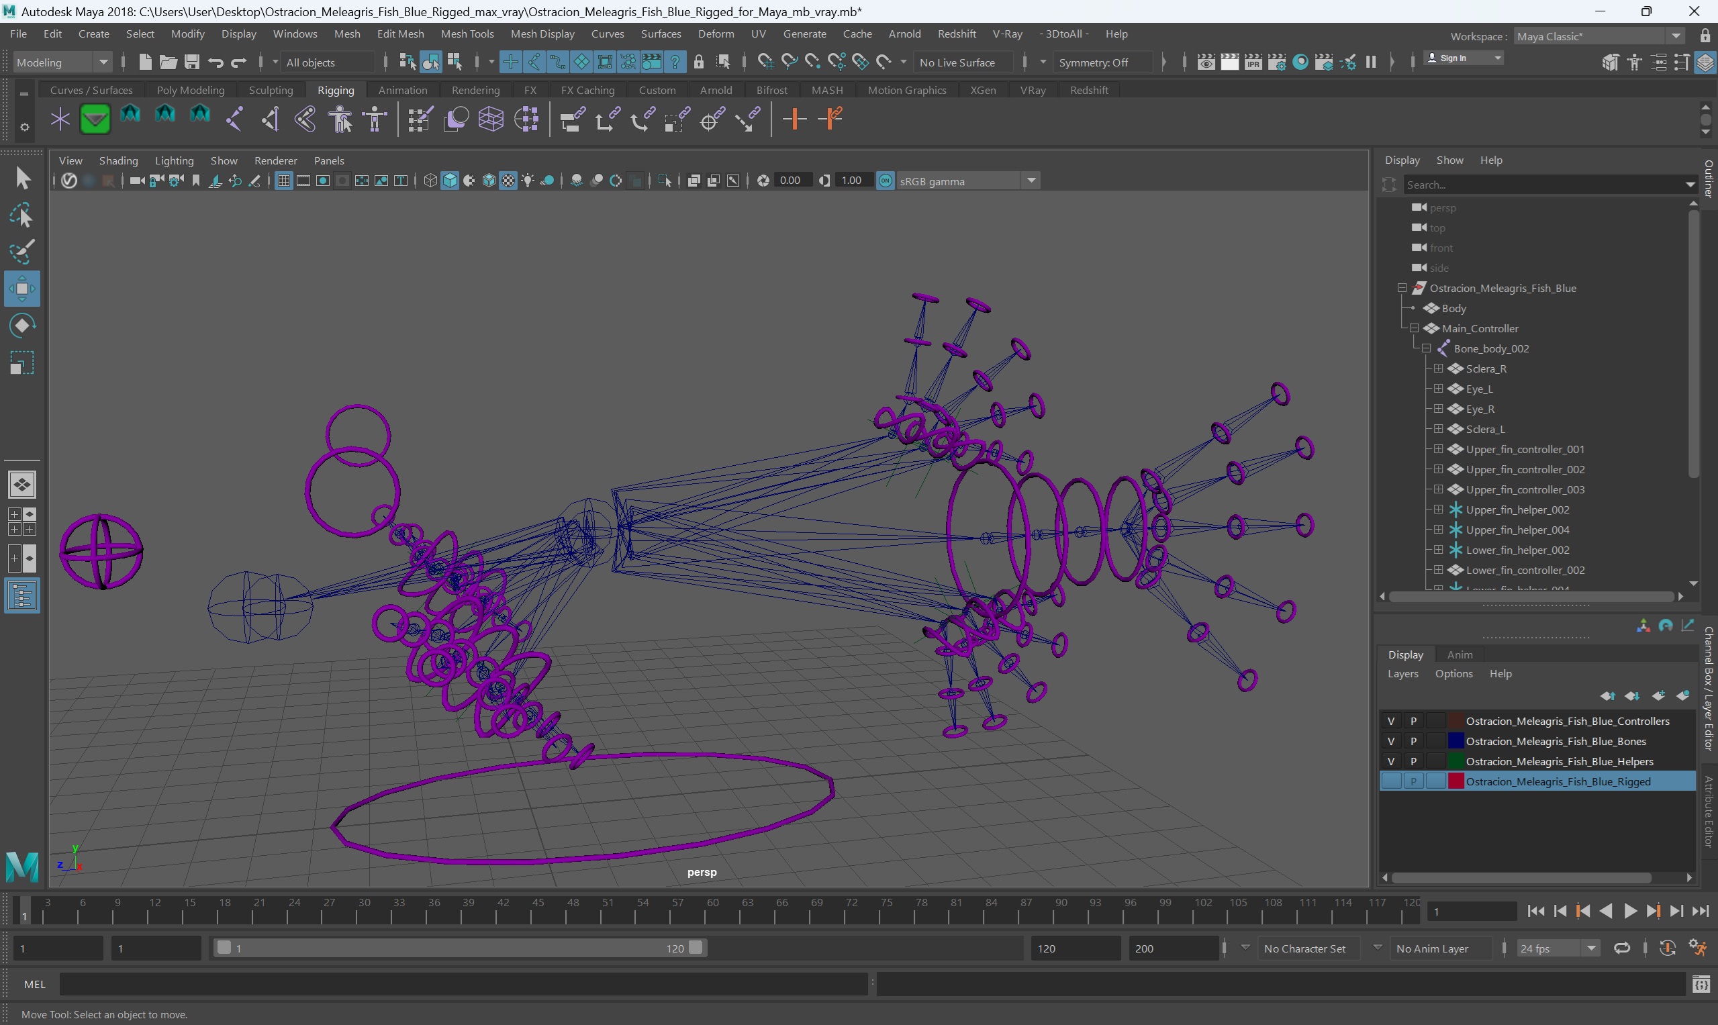This screenshot has width=1718, height=1025.
Task: Open the Hypershade sphere icon
Action: (x=1300, y=62)
